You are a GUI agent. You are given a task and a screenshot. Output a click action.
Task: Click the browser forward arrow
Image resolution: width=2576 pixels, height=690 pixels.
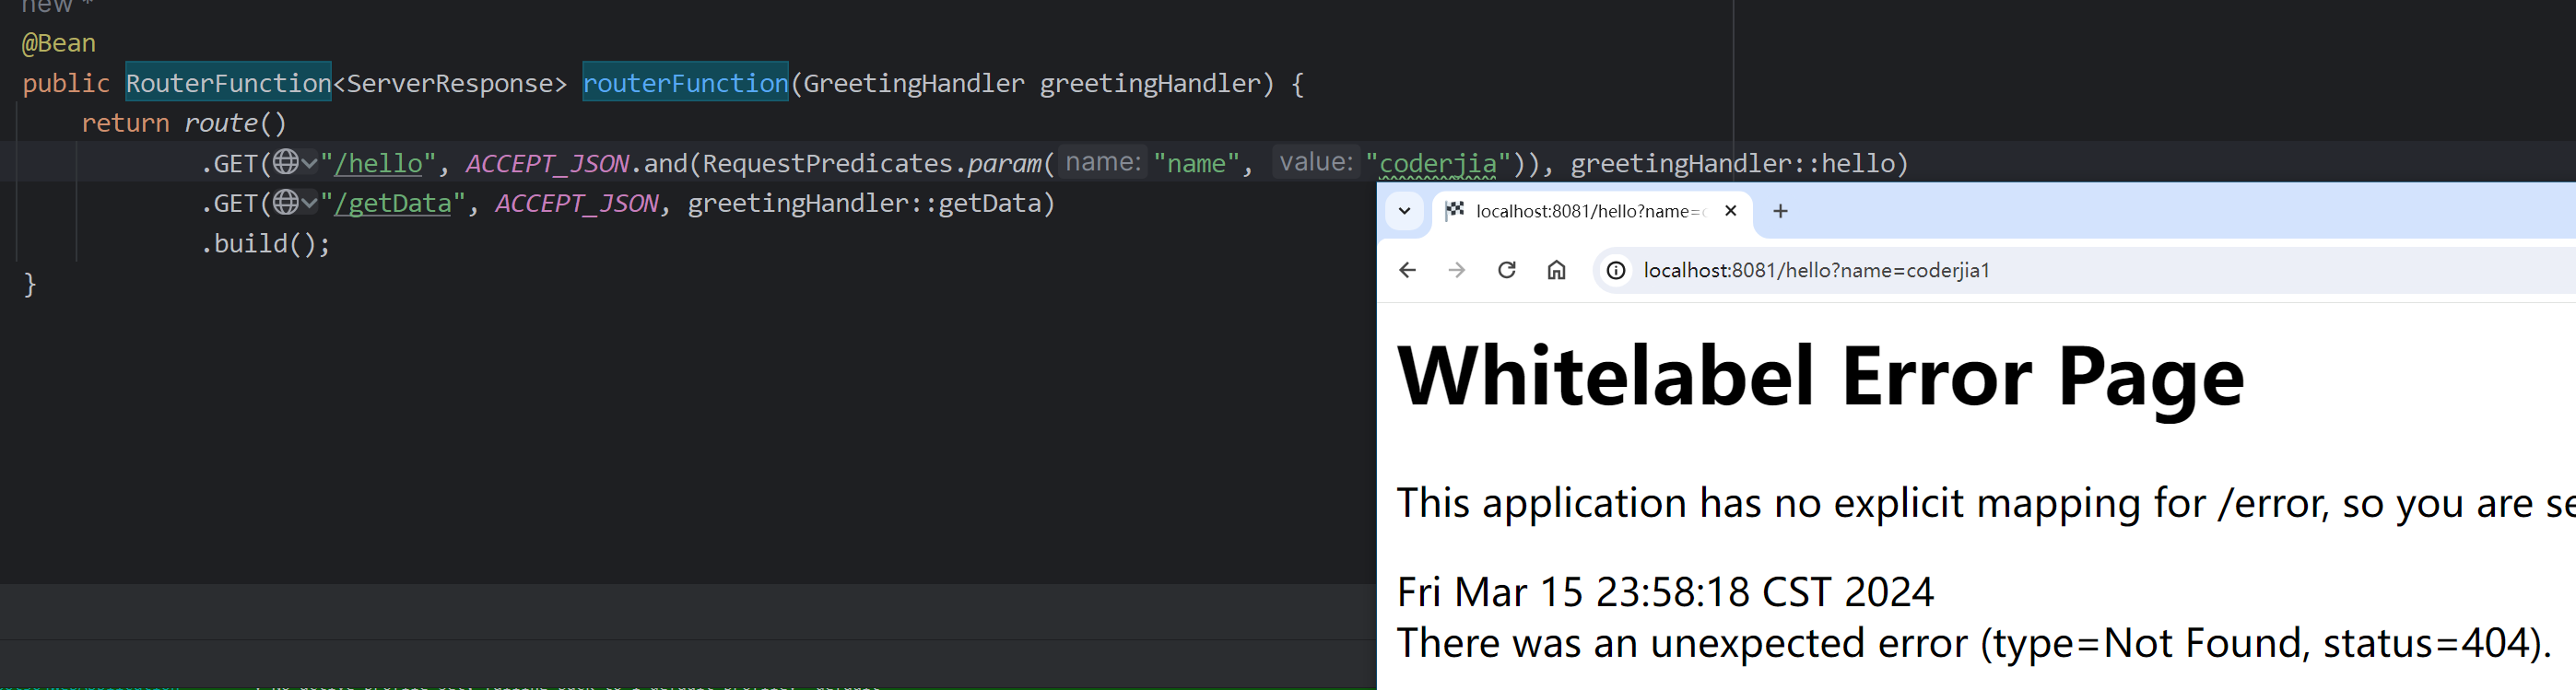click(x=1457, y=270)
